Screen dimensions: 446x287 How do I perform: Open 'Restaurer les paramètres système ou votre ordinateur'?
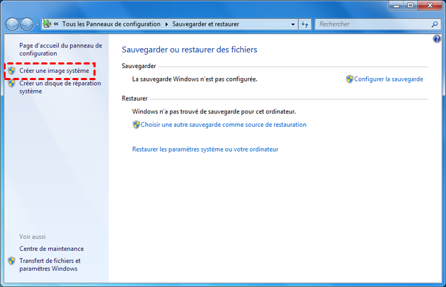205,150
